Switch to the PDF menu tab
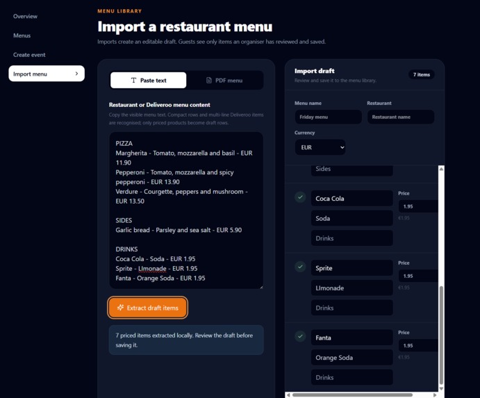The height and width of the screenshot is (398, 480). 224,80
